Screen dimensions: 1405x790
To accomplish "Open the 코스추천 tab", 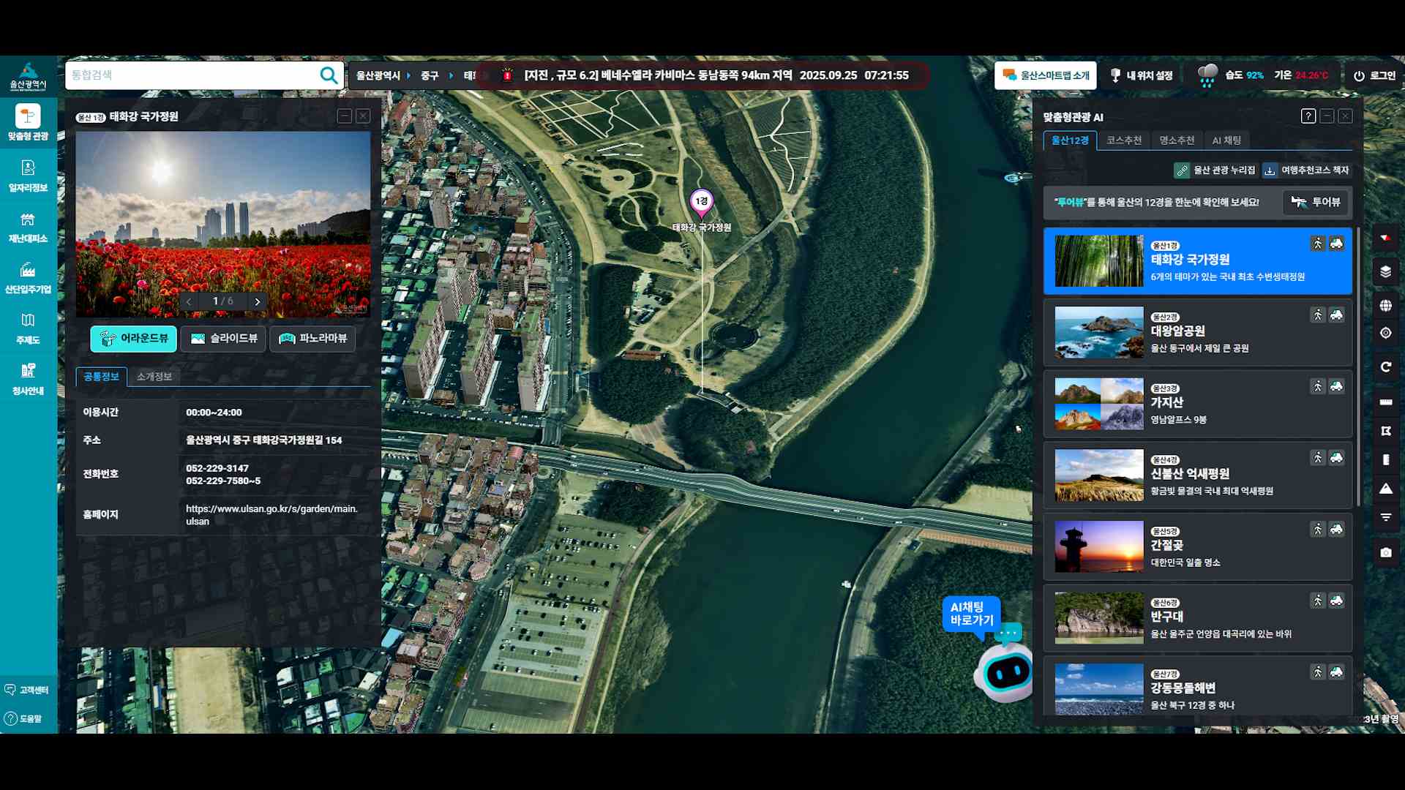I will pos(1123,140).
